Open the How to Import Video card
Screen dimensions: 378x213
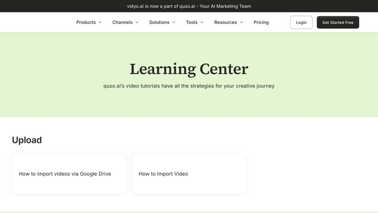point(189,174)
